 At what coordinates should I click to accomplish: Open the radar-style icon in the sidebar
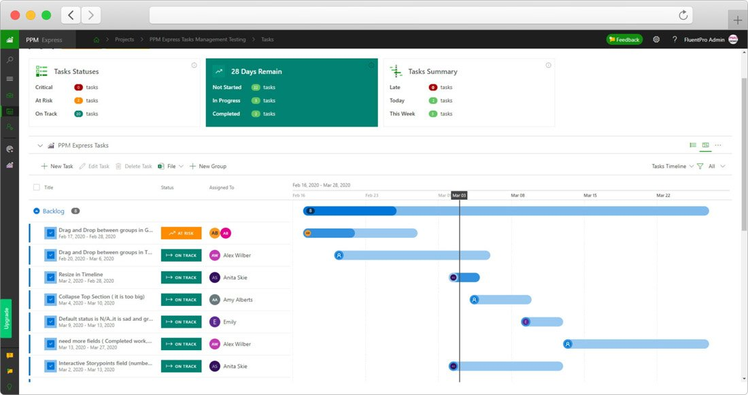(x=10, y=149)
